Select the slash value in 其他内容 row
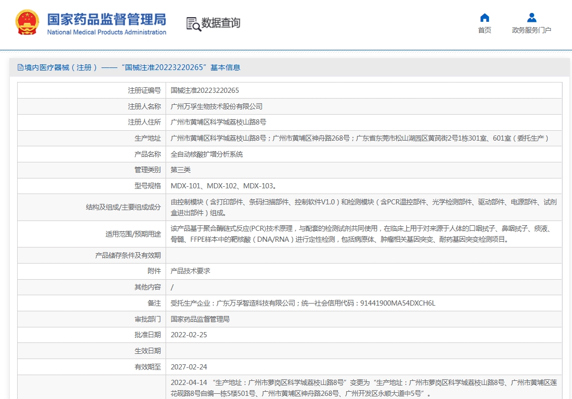572x399 pixels. tap(172, 287)
